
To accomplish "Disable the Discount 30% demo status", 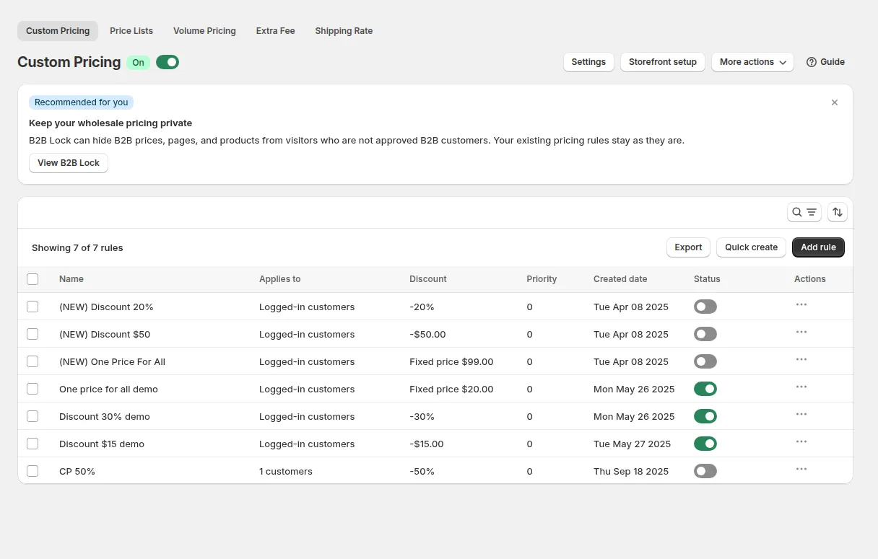I will click(705, 416).
